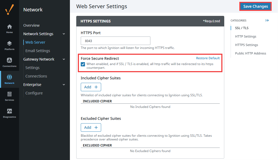
Task: Select Web Server in the navigation
Action: [x=35, y=42]
